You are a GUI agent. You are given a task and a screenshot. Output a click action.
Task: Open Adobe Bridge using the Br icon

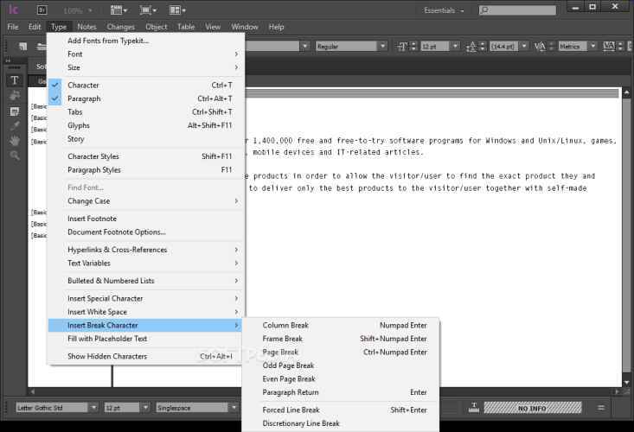(42, 10)
